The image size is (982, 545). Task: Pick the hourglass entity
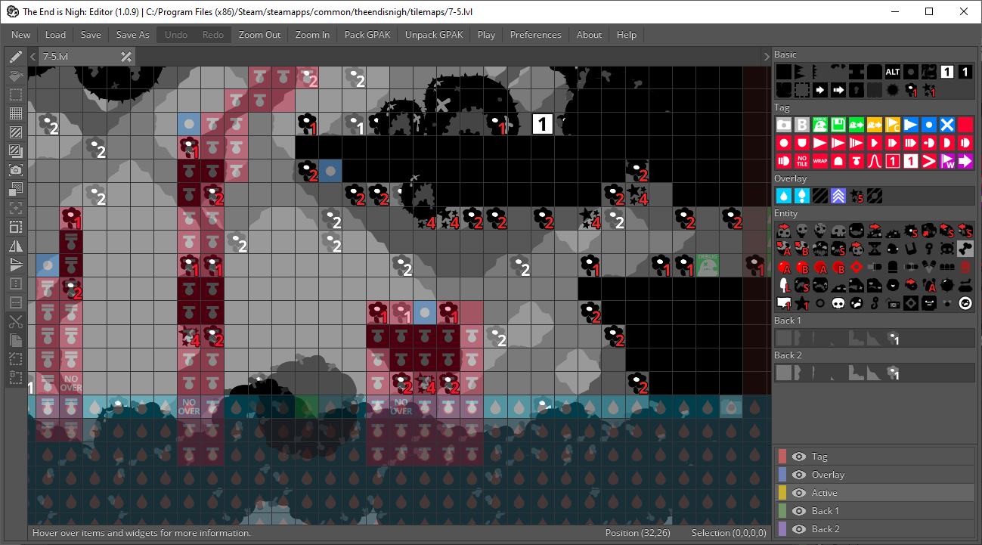875,249
